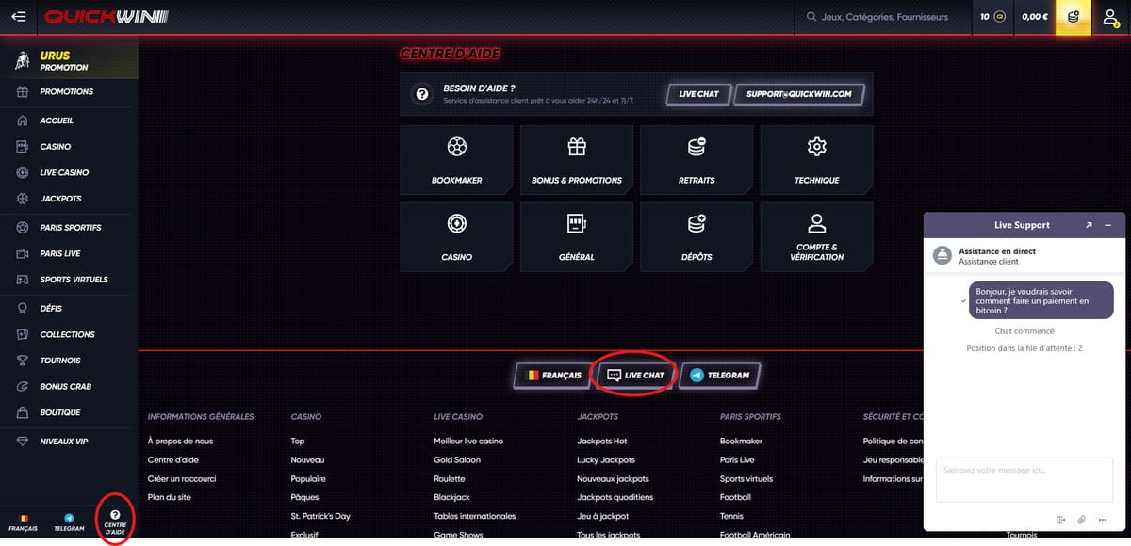Attach a file in the live chat
This screenshot has width=1131, height=546.
[x=1080, y=520]
